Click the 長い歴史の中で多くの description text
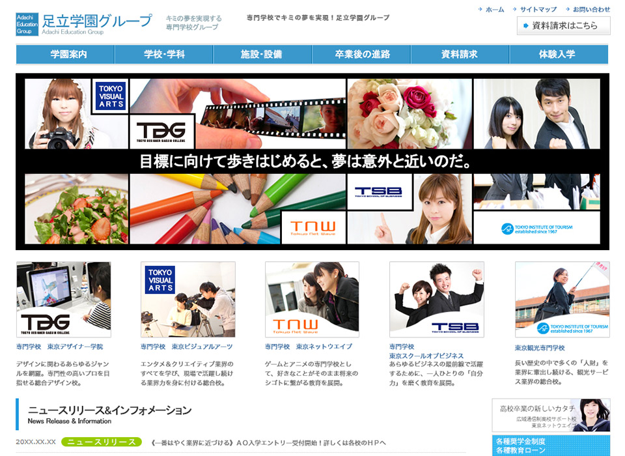Viewport: 625px width, 456px height. (x=562, y=372)
